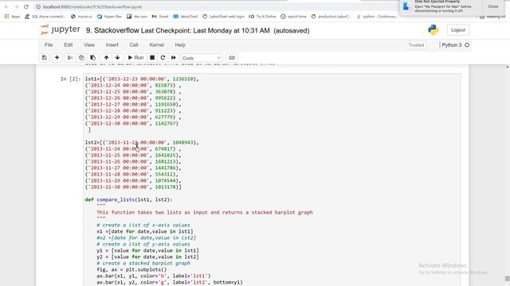Open the SQL Azure connection bookmark

[45, 17]
